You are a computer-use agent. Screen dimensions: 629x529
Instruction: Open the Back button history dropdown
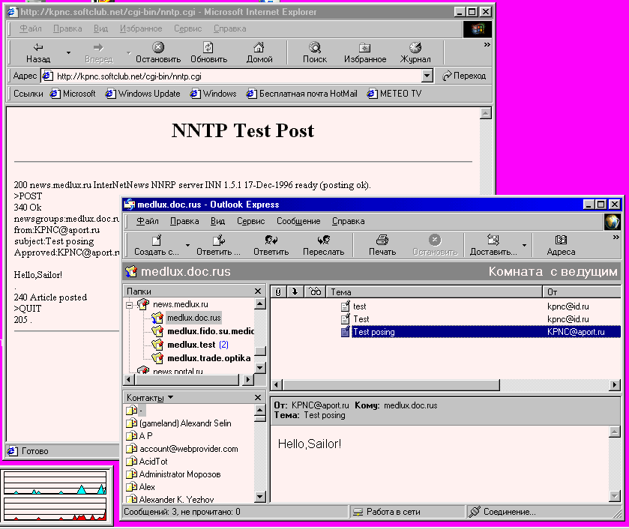[68, 53]
